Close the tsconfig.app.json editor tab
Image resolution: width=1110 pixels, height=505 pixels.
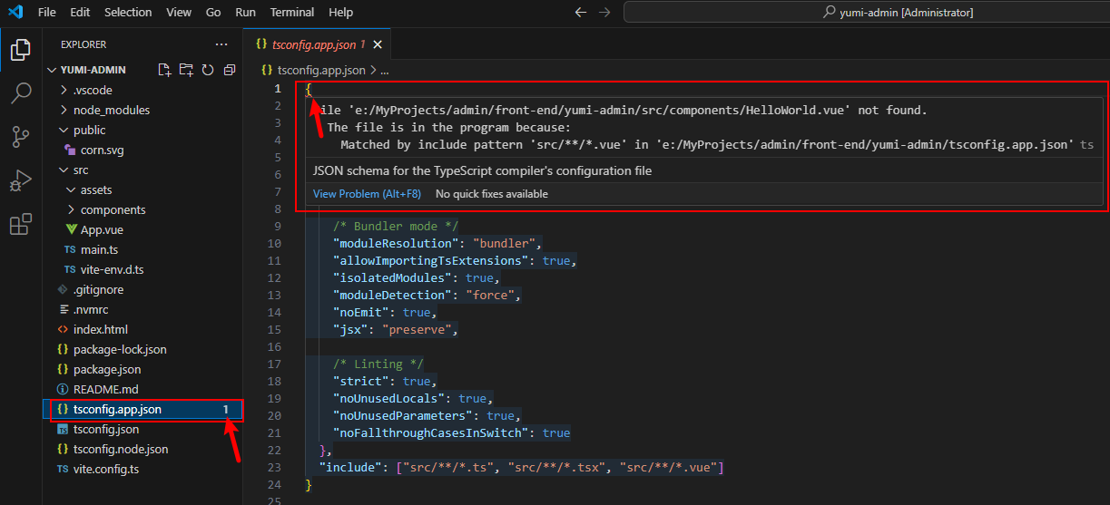[378, 44]
